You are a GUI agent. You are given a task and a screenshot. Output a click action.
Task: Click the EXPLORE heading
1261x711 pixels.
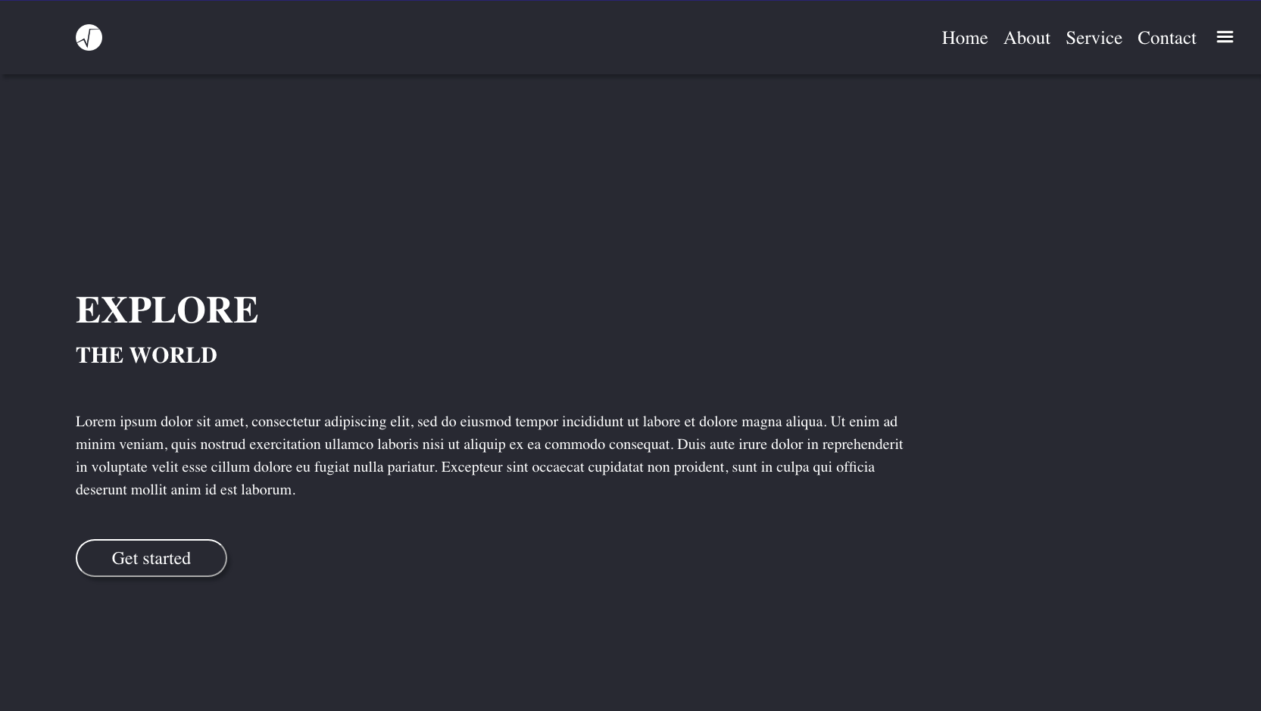point(167,309)
